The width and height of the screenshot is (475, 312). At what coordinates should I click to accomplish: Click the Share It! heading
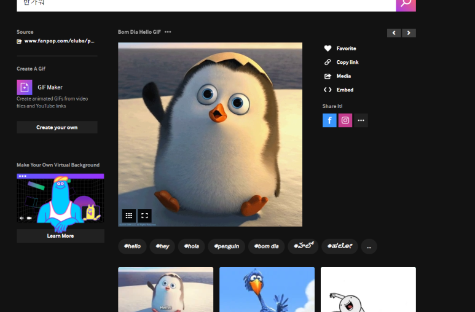332,106
